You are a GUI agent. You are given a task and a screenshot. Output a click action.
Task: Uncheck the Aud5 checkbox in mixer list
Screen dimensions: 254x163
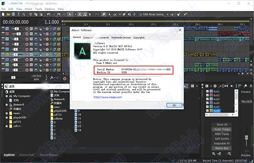207,107
